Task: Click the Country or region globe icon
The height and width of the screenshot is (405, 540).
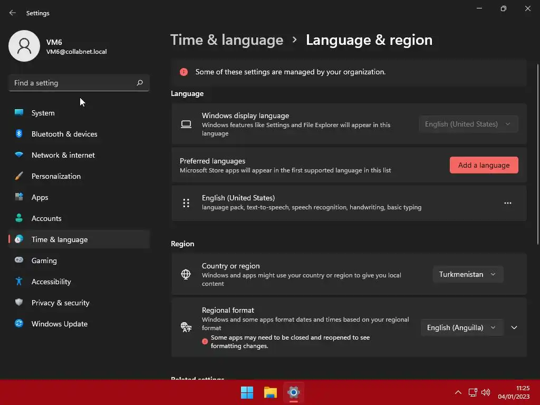Action: tap(186, 274)
